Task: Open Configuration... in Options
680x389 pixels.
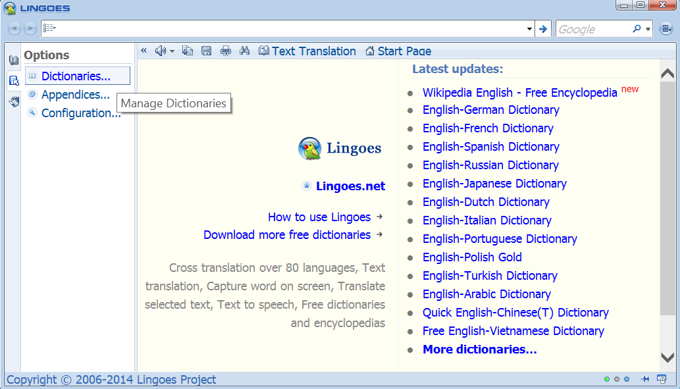Action: [x=81, y=113]
